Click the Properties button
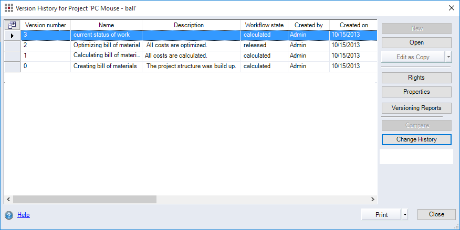This screenshot has width=460, height=230. coord(416,92)
